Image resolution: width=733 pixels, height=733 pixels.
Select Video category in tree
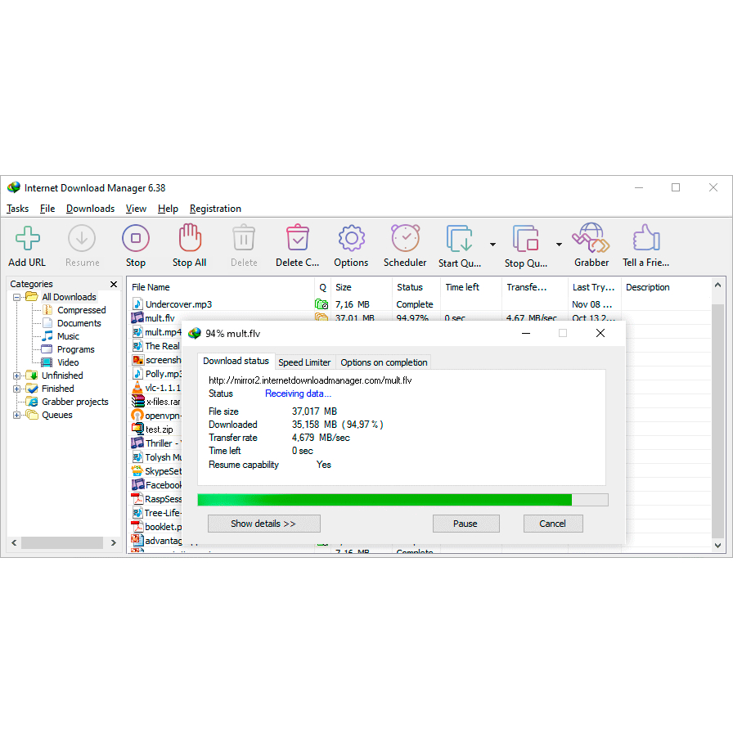pos(68,362)
